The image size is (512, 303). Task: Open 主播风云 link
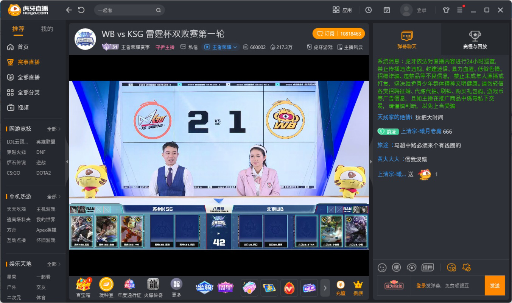point(350,47)
